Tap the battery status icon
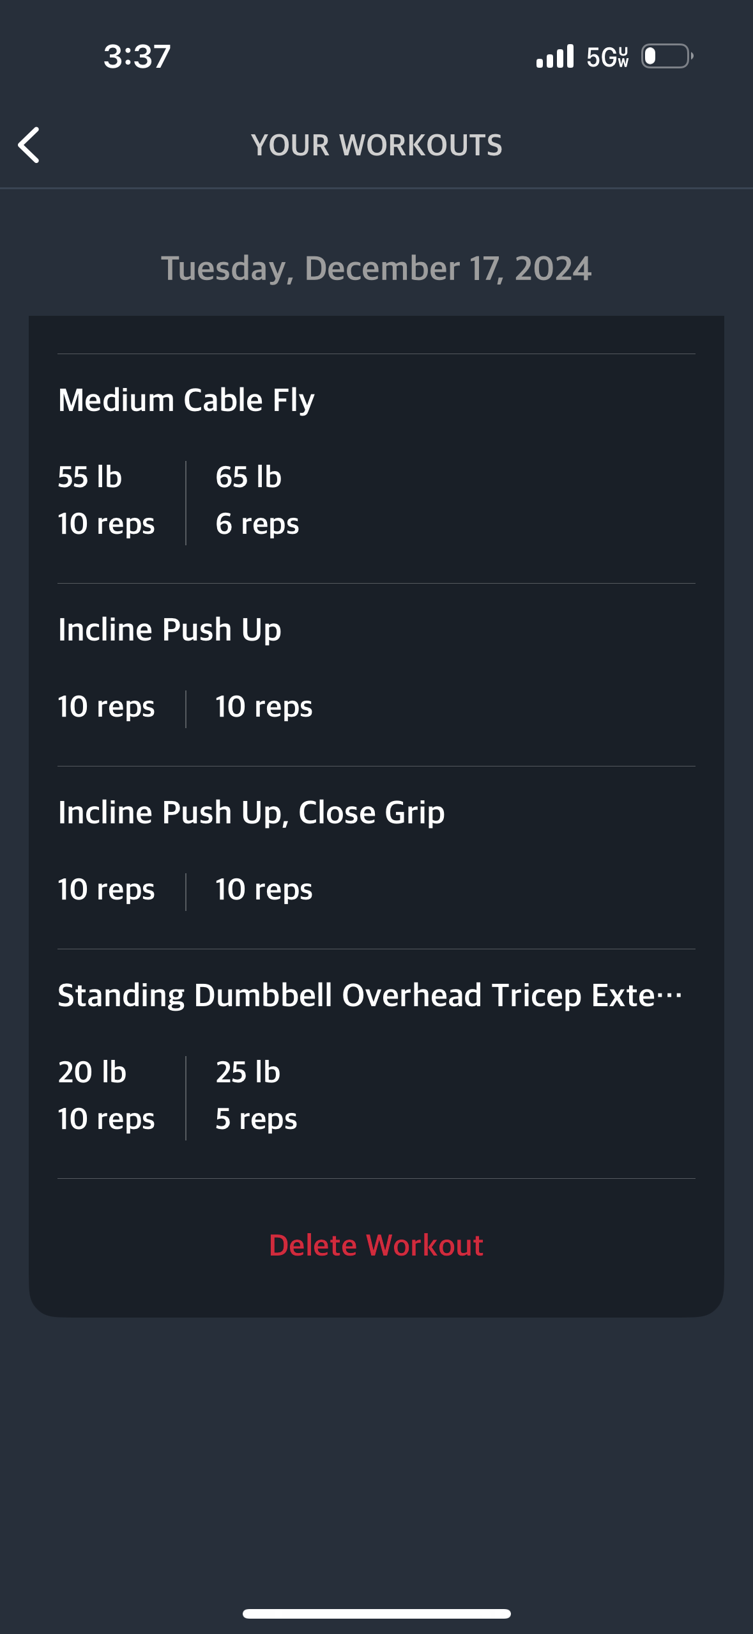Screen dimensions: 753x1634 (x=667, y=56)
